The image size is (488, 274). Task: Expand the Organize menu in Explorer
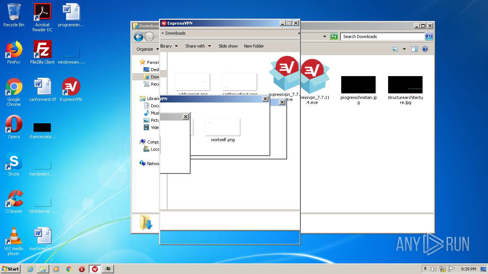148,49
